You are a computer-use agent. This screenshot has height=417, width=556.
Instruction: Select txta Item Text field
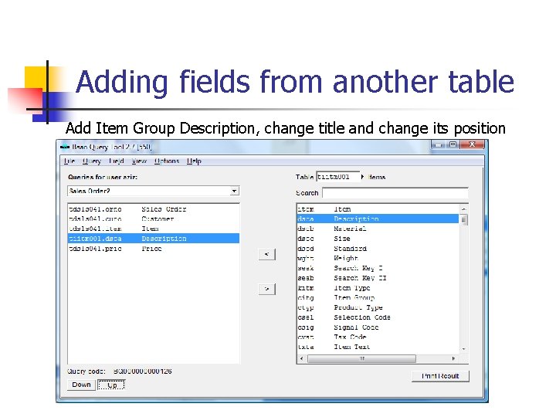378,347
